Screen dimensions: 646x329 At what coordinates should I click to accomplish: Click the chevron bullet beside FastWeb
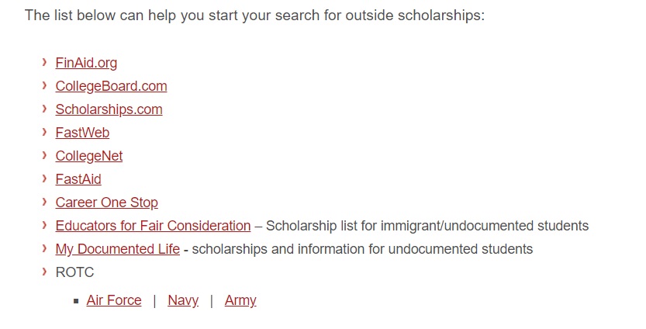[44, 132]
